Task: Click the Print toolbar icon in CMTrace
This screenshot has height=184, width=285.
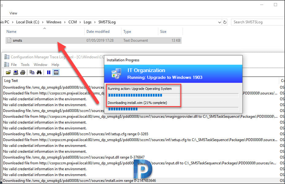Action: (23, 72)
